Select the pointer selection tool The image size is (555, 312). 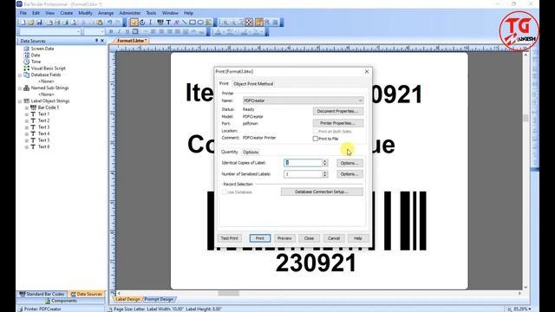pos(134,23)
